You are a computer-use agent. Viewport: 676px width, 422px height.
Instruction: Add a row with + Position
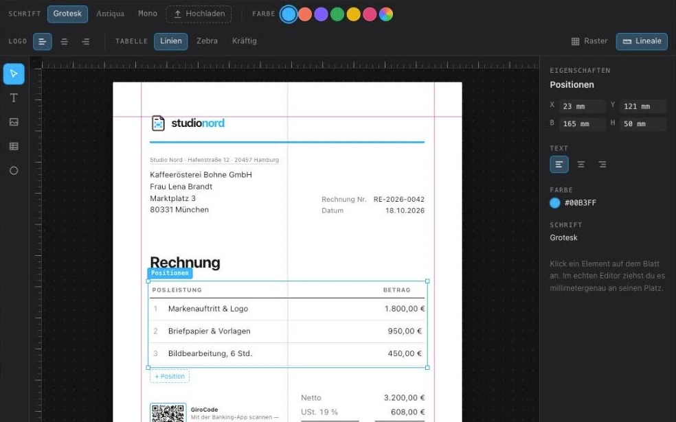click(x=170, y=376)
